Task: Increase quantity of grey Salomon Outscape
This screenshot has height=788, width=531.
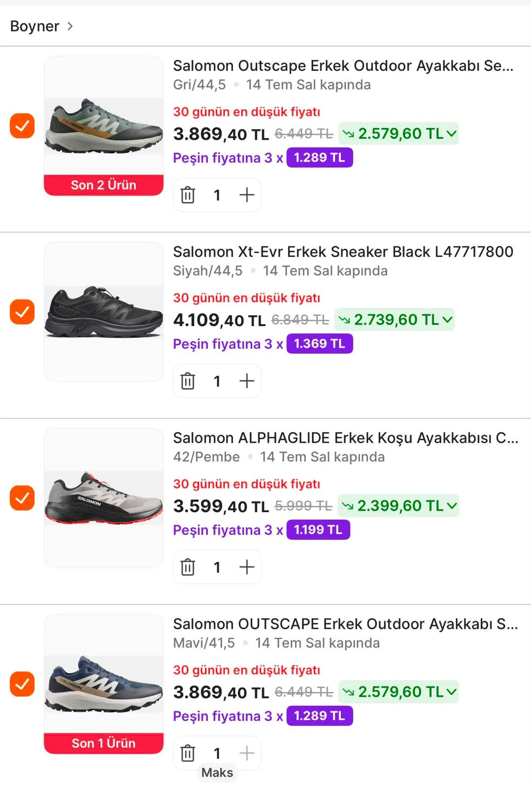Action: click(247, 195)
